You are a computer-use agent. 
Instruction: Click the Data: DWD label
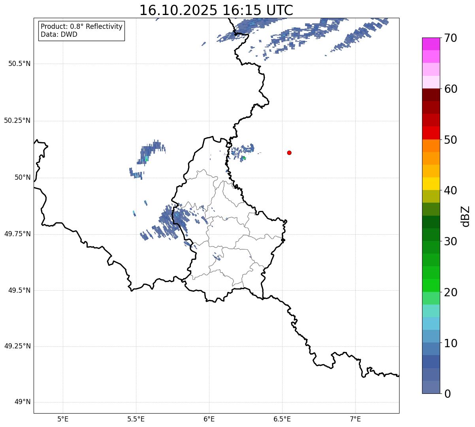pos(59,34)
